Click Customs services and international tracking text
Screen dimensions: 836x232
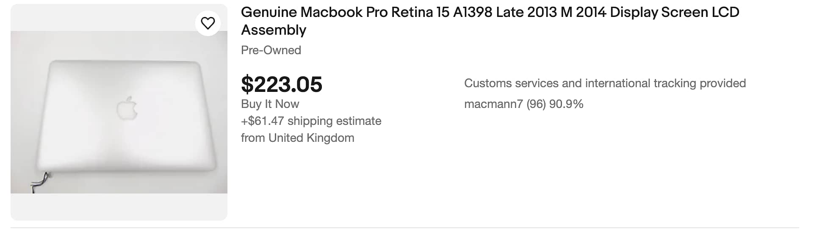605,83
